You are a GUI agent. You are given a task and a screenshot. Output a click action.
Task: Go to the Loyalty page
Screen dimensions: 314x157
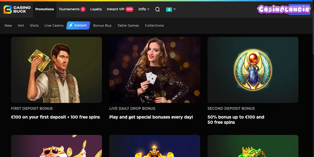[96, 9]
